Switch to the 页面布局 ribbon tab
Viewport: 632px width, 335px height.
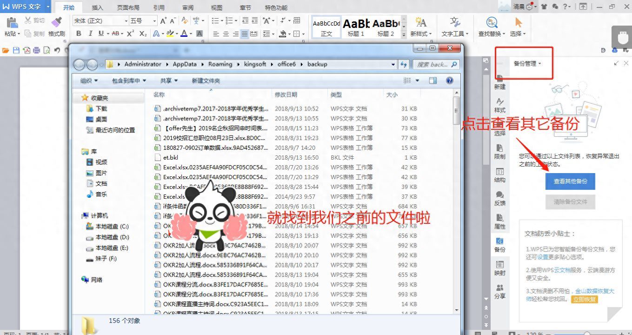(128, 7)
